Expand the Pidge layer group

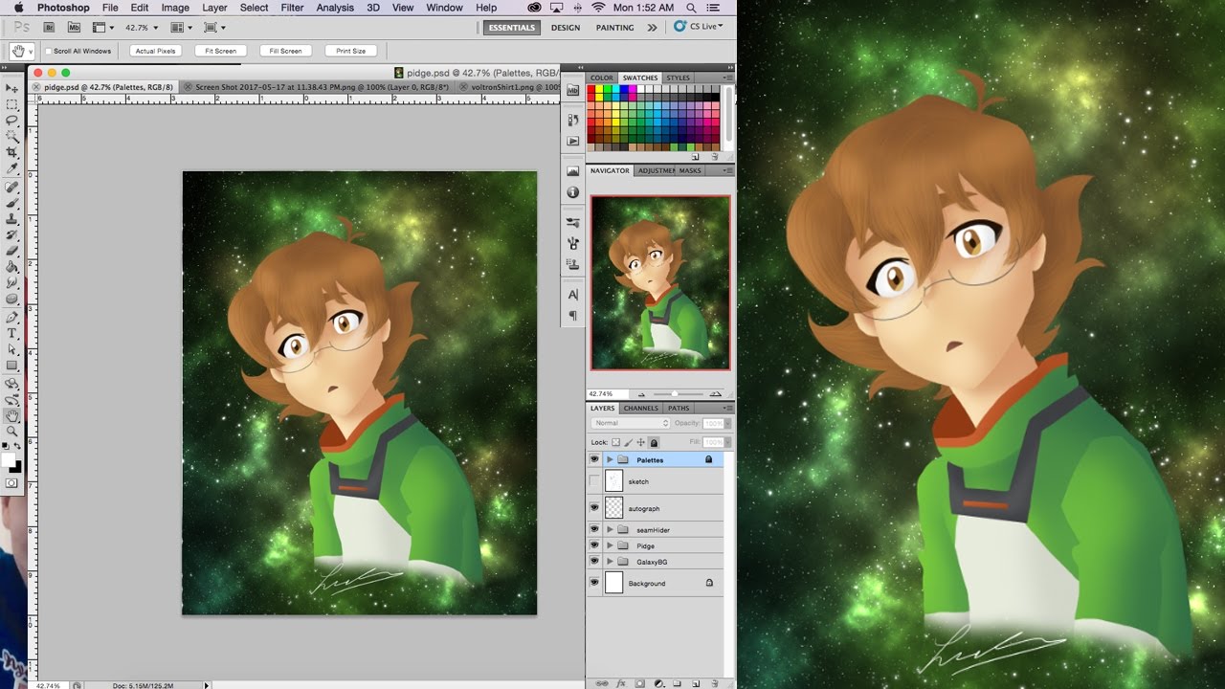click(x=610, y=545)
